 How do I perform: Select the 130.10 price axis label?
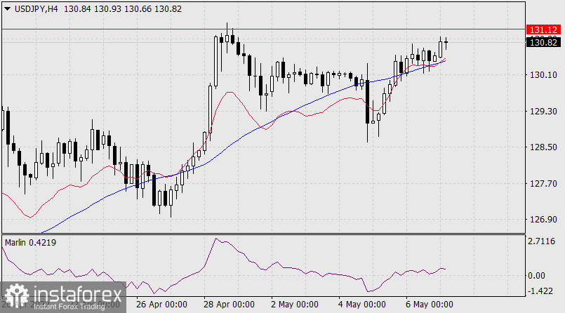[x=543, y=75]
